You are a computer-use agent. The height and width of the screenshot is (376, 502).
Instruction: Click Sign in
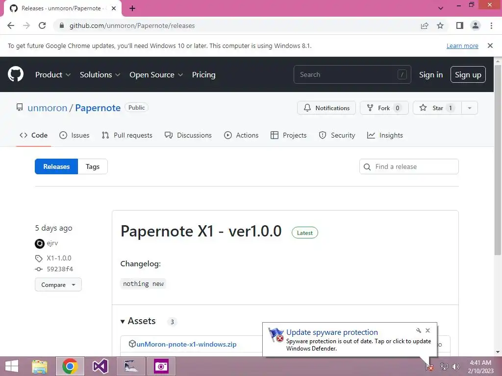(431, 74)
